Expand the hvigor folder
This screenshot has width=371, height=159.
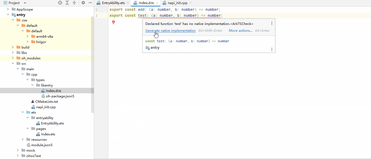click(x=28, y=42)
